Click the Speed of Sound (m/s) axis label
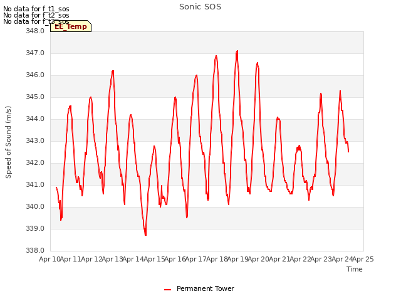This screenshot has width=401, height=301. pyautogui.click(x=8, y=142)
